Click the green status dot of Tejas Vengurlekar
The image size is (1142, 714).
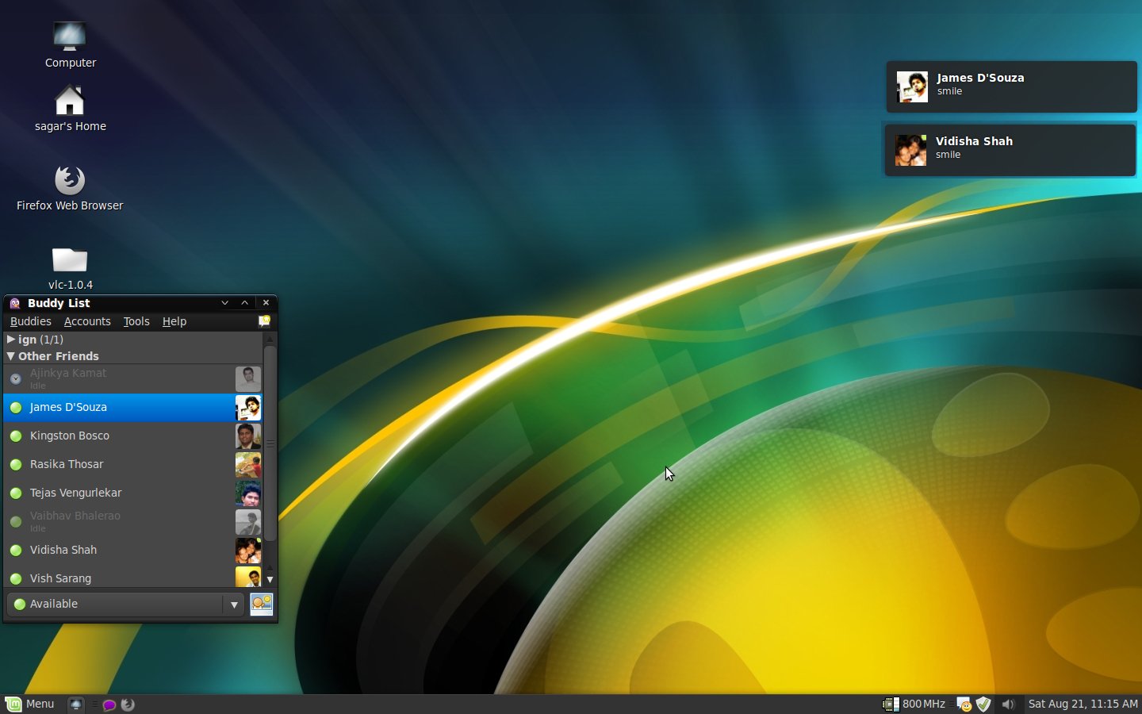pos(15,493)
